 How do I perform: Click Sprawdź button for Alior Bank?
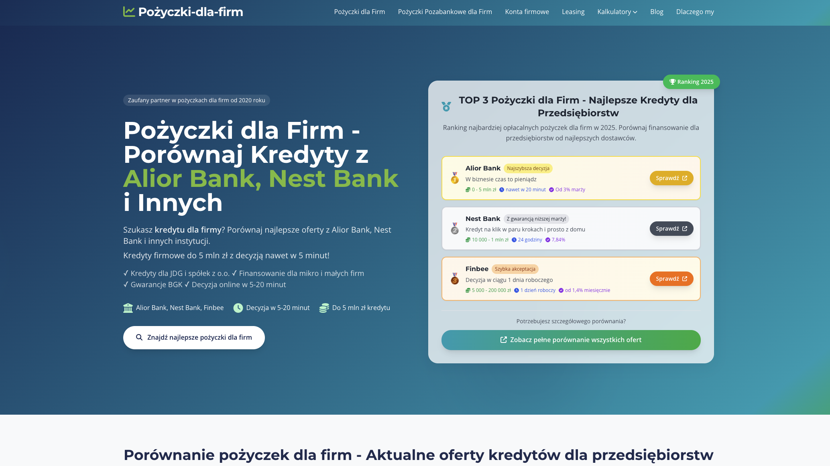tap(671, 178)
